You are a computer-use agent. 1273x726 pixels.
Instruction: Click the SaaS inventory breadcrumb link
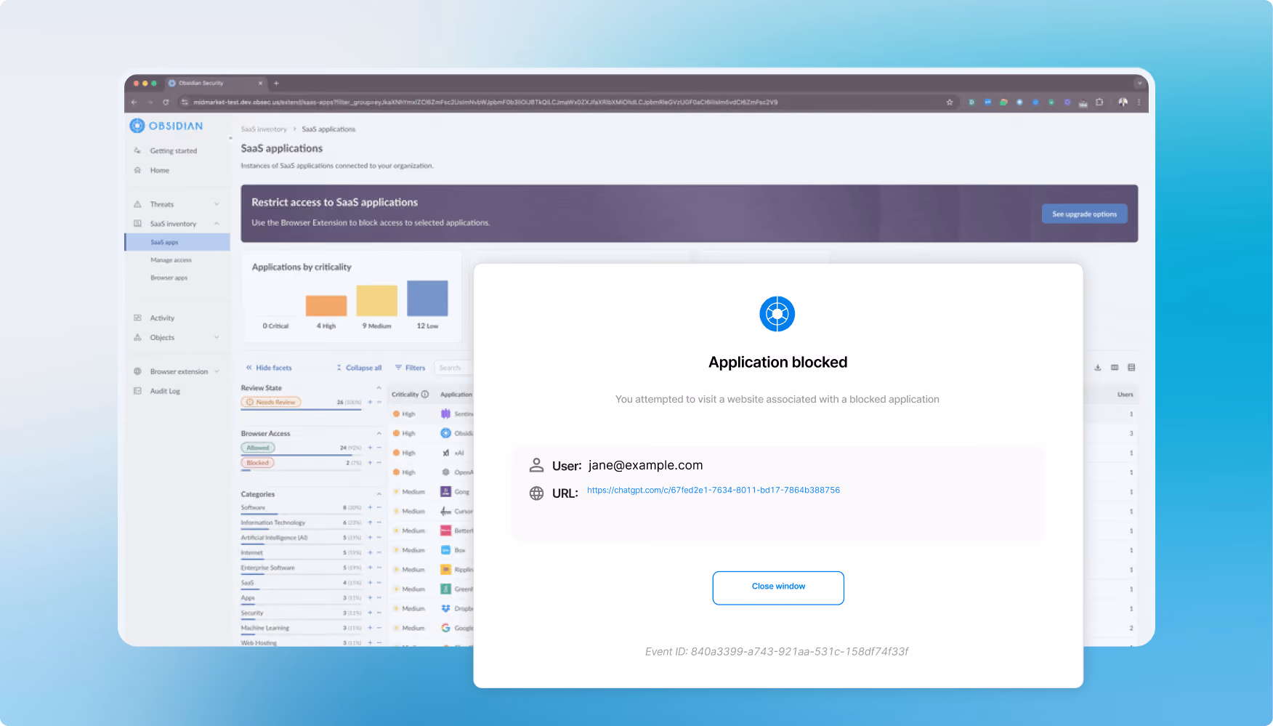[264, 129]
